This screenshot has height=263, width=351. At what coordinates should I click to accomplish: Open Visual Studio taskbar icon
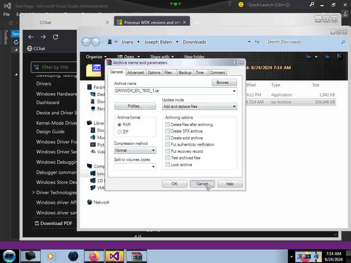pyautogui.click(x=114, y=256)
